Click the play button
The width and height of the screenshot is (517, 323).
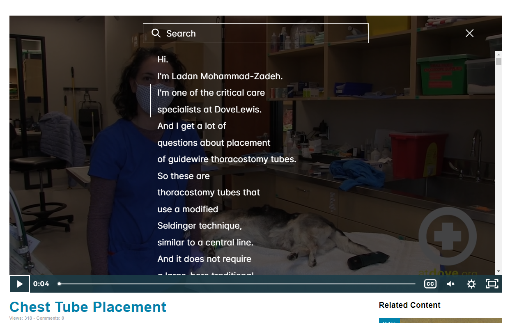20,284
